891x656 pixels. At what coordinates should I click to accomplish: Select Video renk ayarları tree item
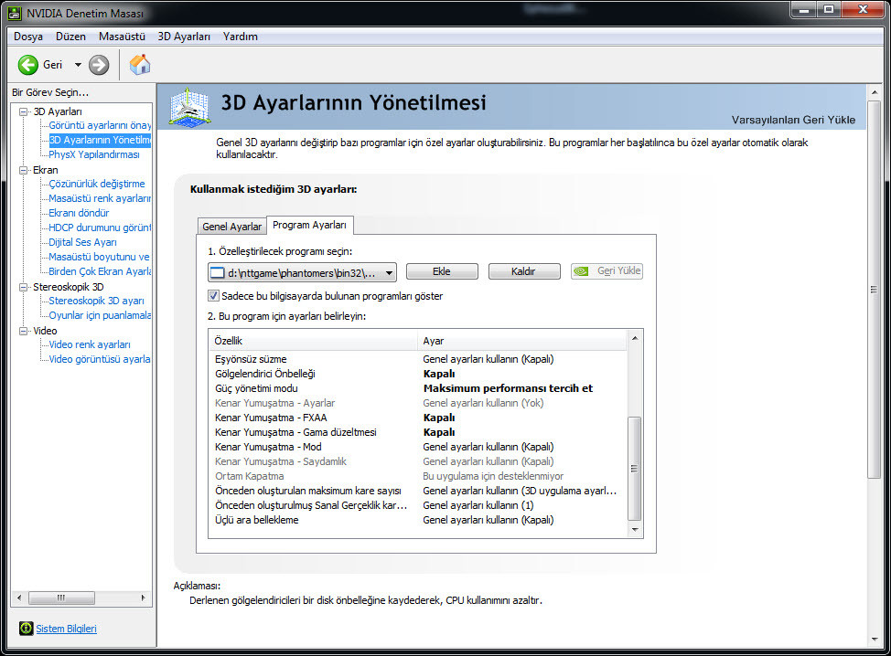[90, 345]
